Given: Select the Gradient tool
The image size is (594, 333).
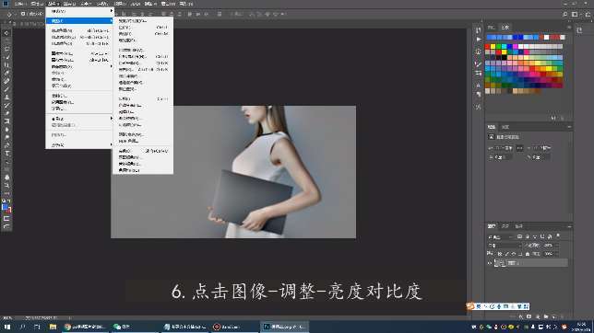Looking at the screenshot, I should pyautogui.click(x=6, y=121).
